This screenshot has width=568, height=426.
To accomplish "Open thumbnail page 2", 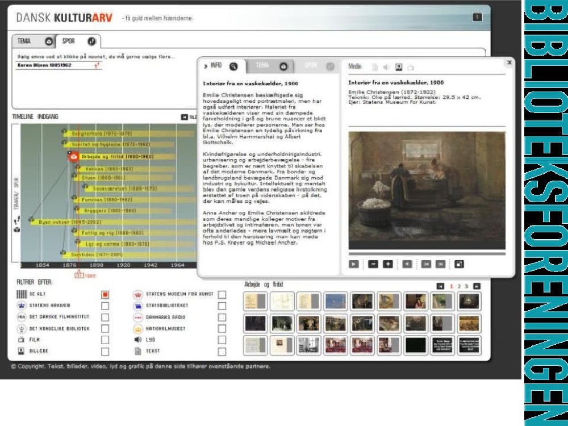I will pos(459,286).
